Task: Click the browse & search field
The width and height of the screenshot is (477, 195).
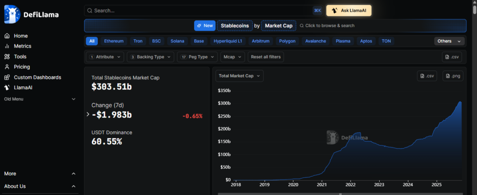Action: 327,26
